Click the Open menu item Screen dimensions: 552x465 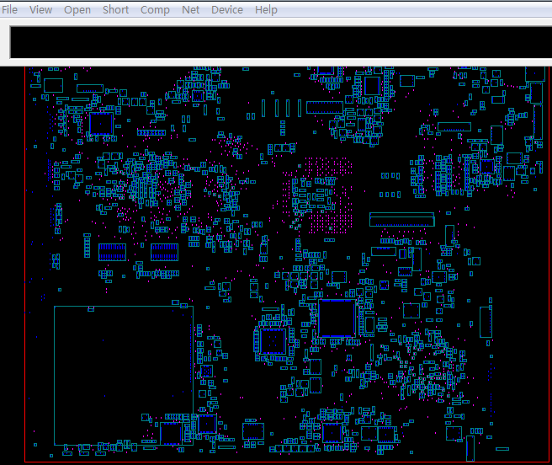pos(77,9)
